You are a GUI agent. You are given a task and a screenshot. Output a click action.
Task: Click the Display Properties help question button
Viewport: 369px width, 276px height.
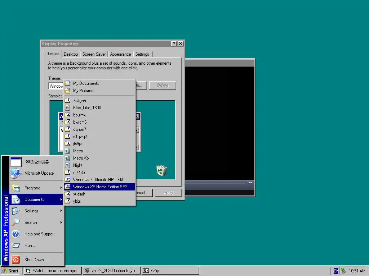click(x=174, y=43)
